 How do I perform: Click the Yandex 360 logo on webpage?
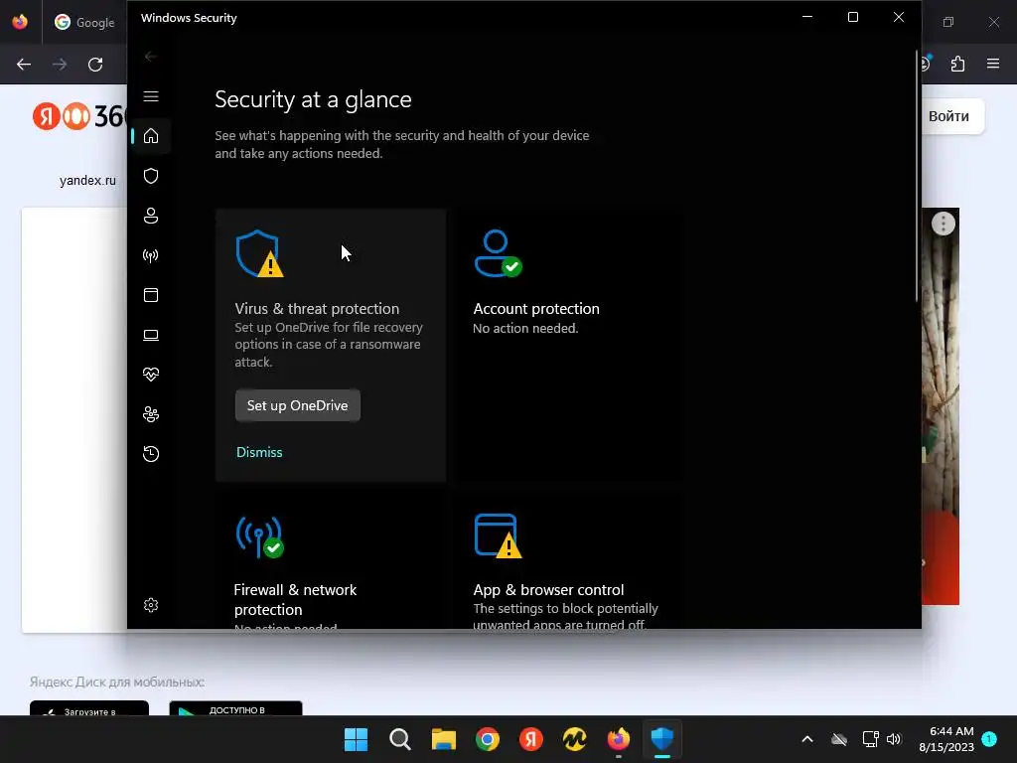[79, 117]
